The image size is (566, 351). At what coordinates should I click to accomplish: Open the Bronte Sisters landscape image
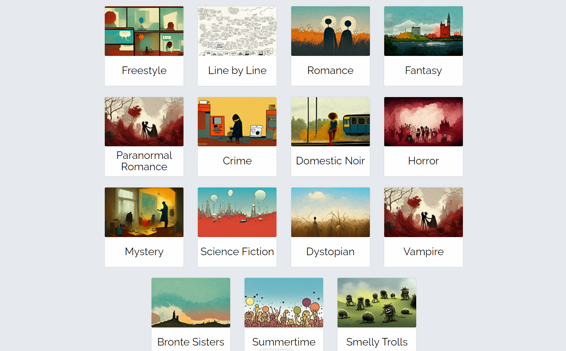tap(191, 303)
